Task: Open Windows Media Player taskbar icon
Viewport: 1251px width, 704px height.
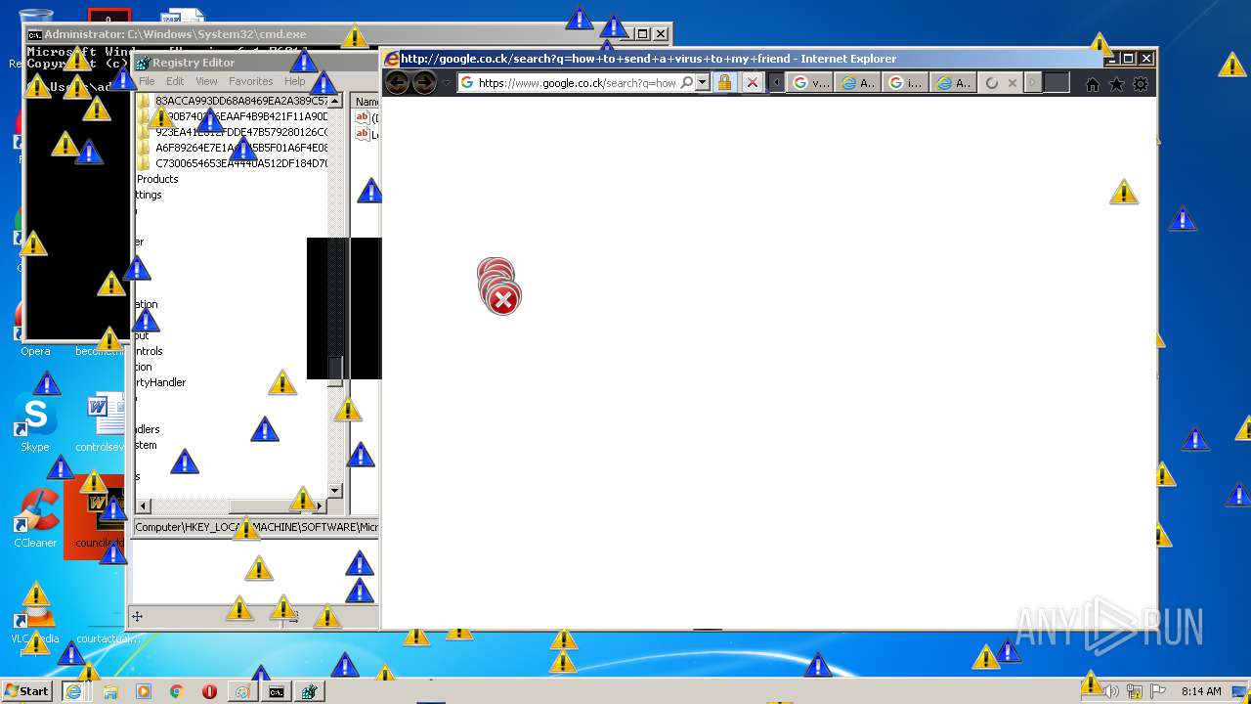Action: click(x=144, y=691)
